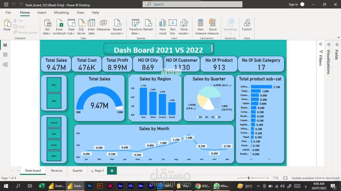Open the Get data dropdown
The image size is (341, 191).
47,33
